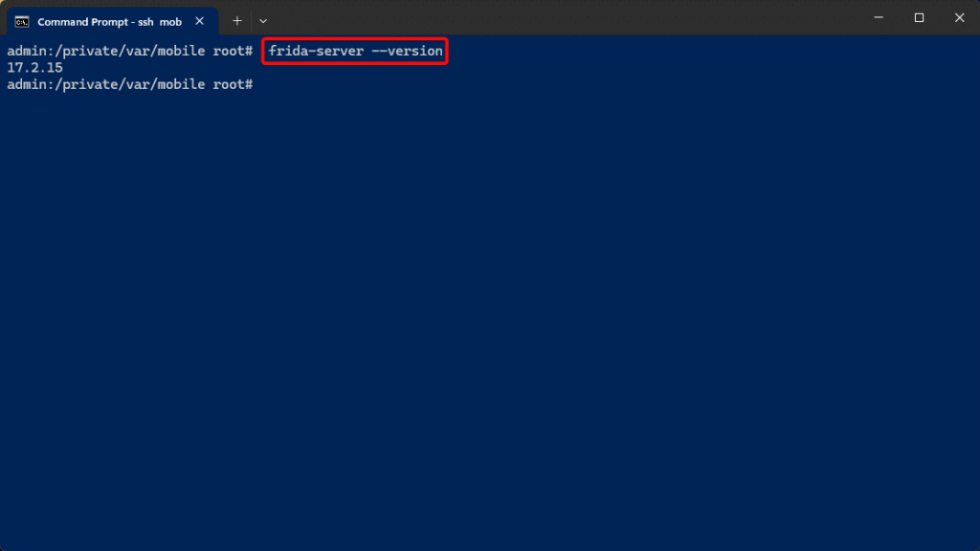980x551 pixels.
Task: Click the first admin:/private/var/mobile root# prompt
Action: tap(130, 51)
